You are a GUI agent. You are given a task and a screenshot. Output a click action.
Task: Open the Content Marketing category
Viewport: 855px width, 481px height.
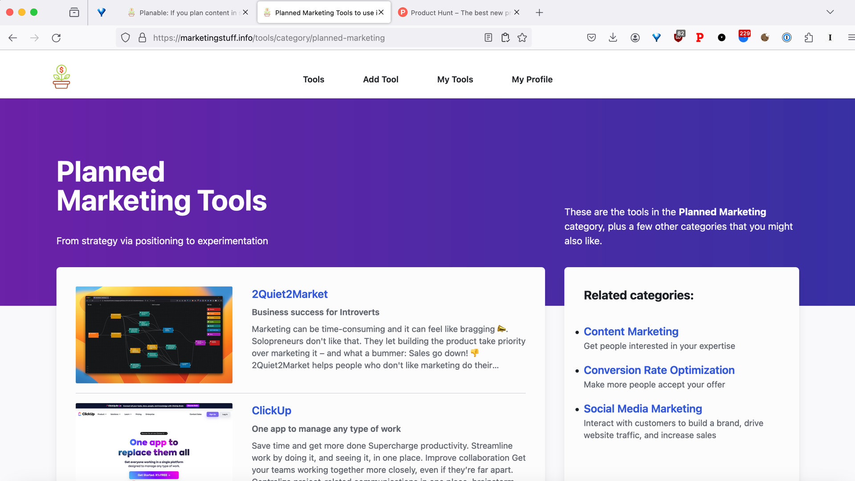point(631,331)
